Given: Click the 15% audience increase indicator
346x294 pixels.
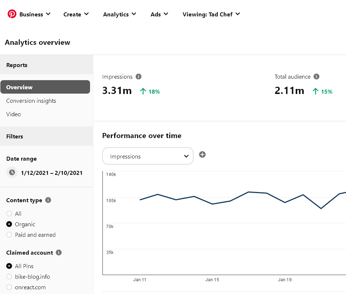Looking at the screenshot, I should click(322, 91).
